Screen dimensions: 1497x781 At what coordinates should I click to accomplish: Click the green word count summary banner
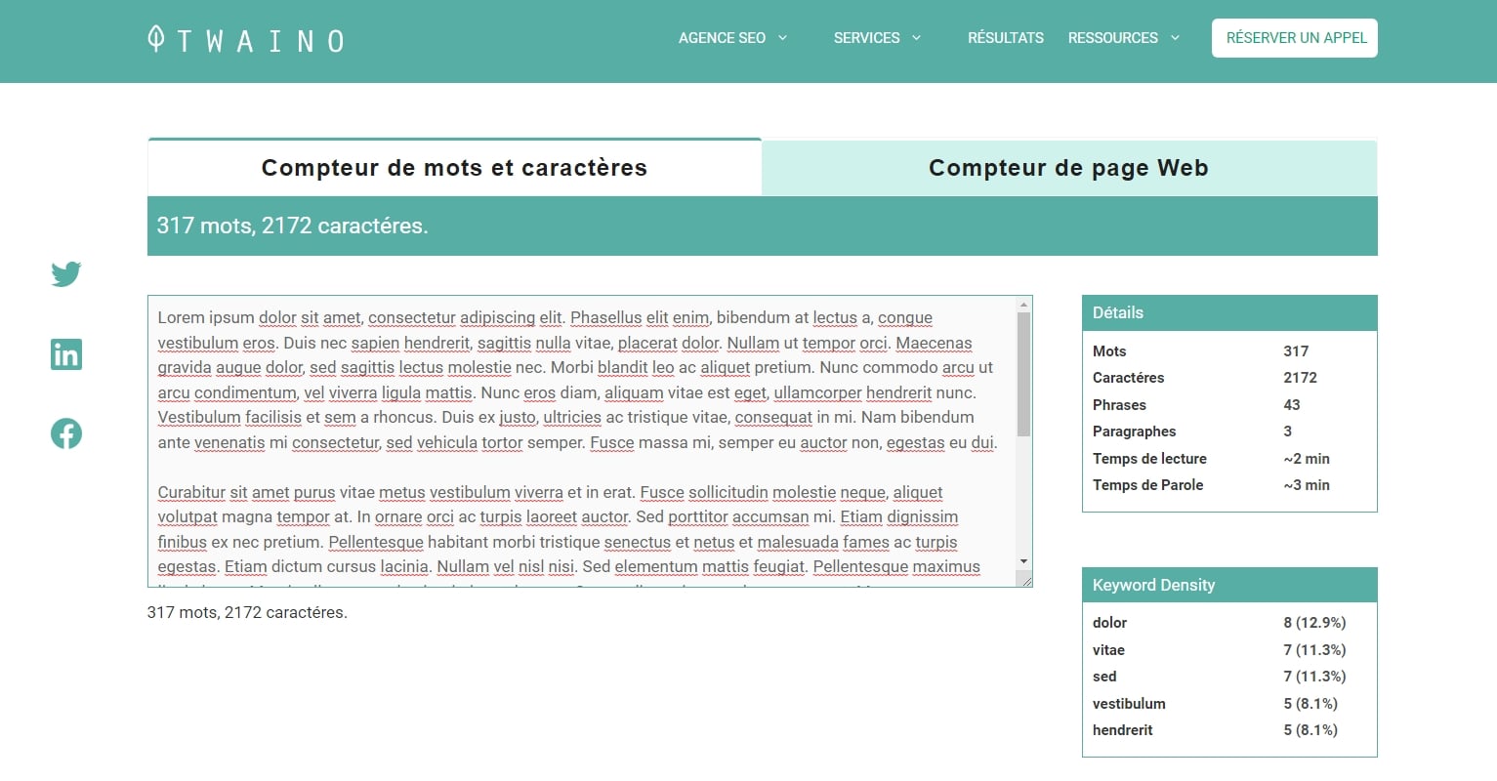tap(762, 226)
